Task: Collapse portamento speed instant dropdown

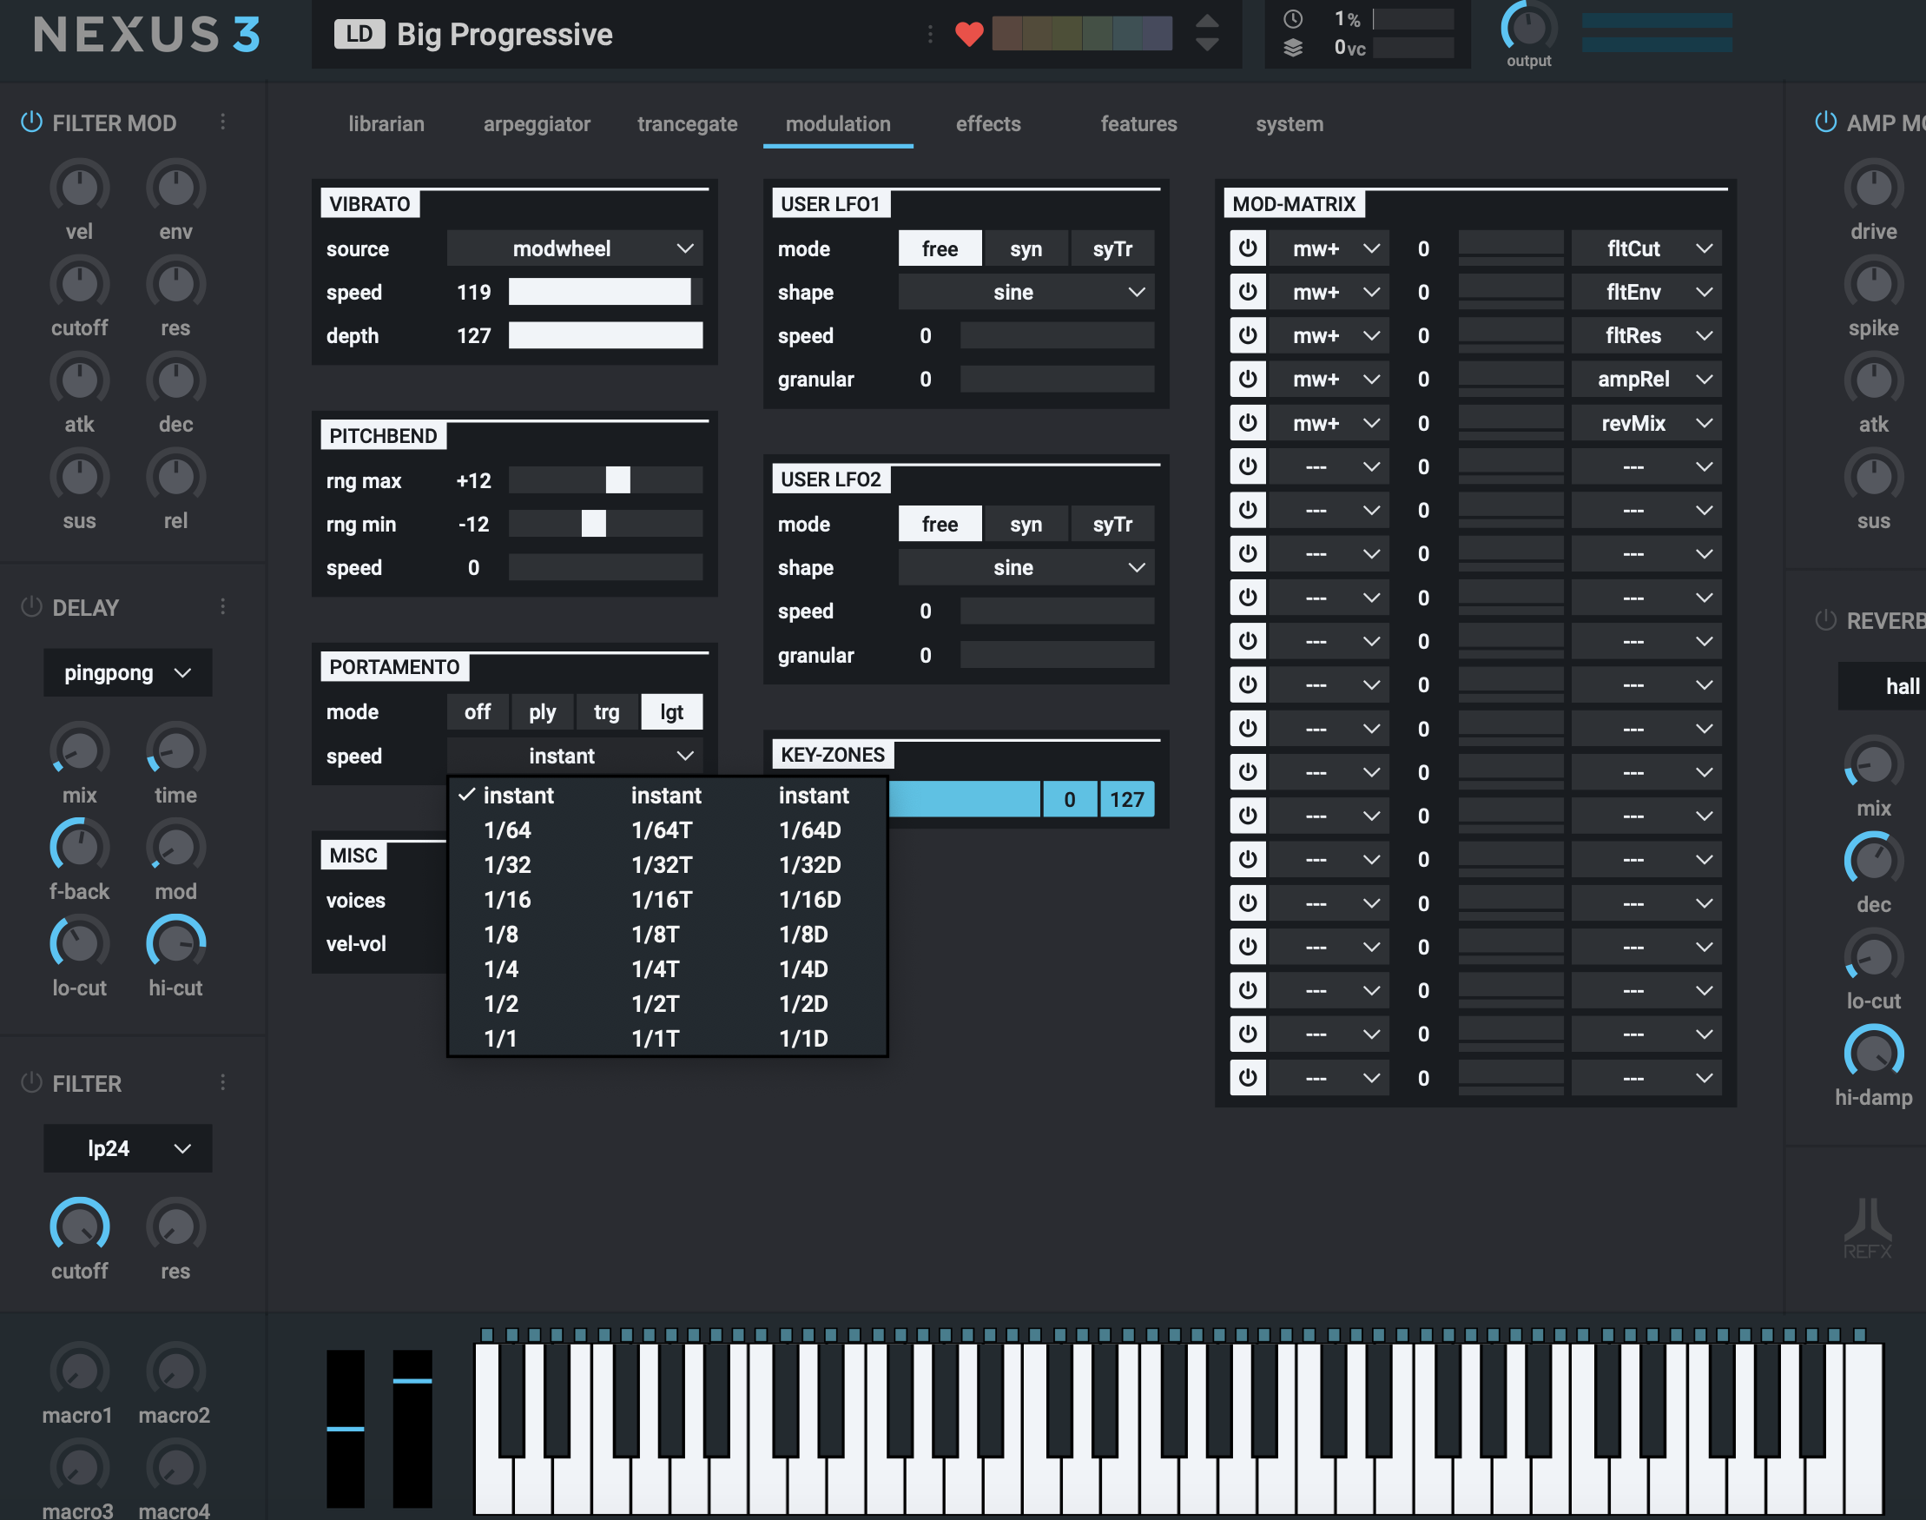Action: (575, 756)
